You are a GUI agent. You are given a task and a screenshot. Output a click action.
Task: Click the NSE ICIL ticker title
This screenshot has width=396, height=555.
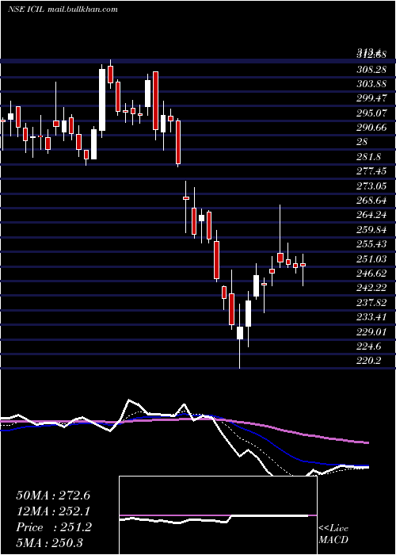(x=63, y=10)
